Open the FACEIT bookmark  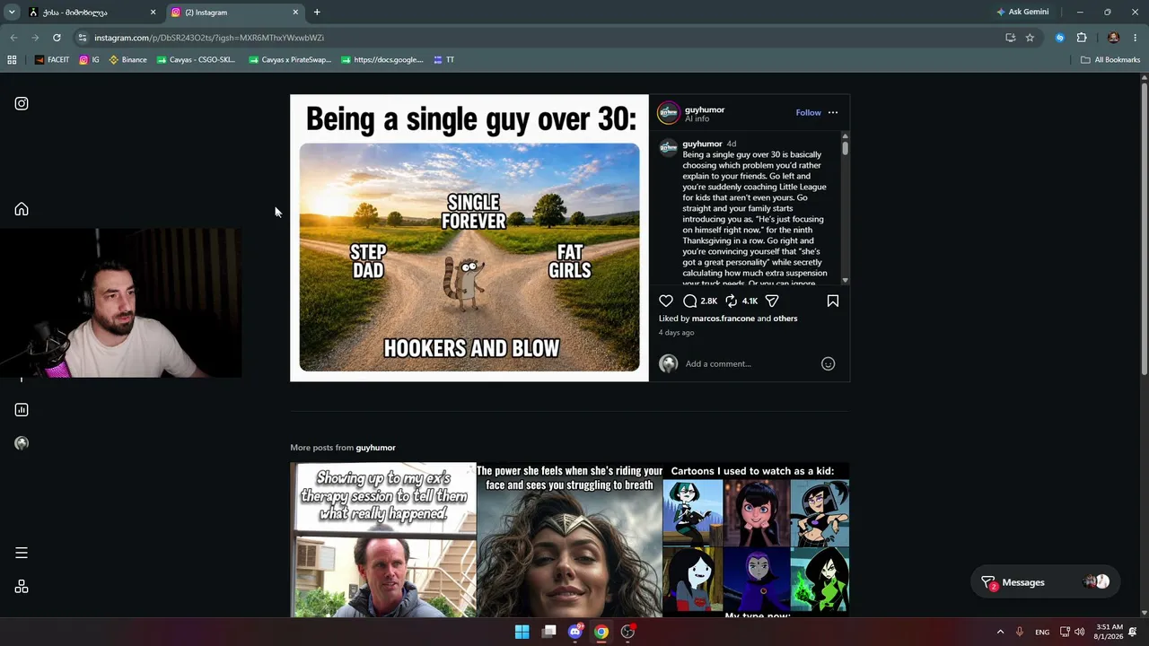click(52, 60)
